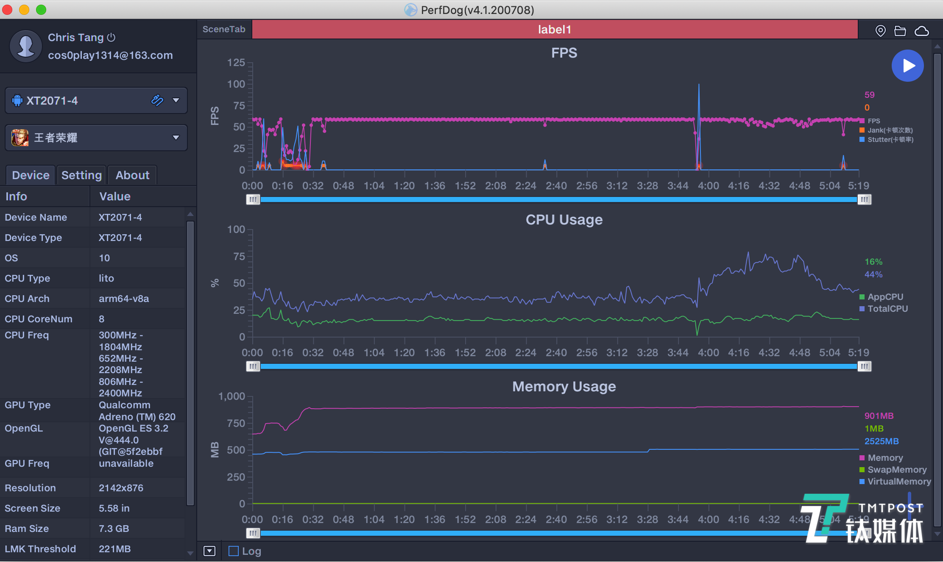943x562 pixels.
Task: Click the blue play recording button
Action: pyautogui.click(x=907, y=66)
